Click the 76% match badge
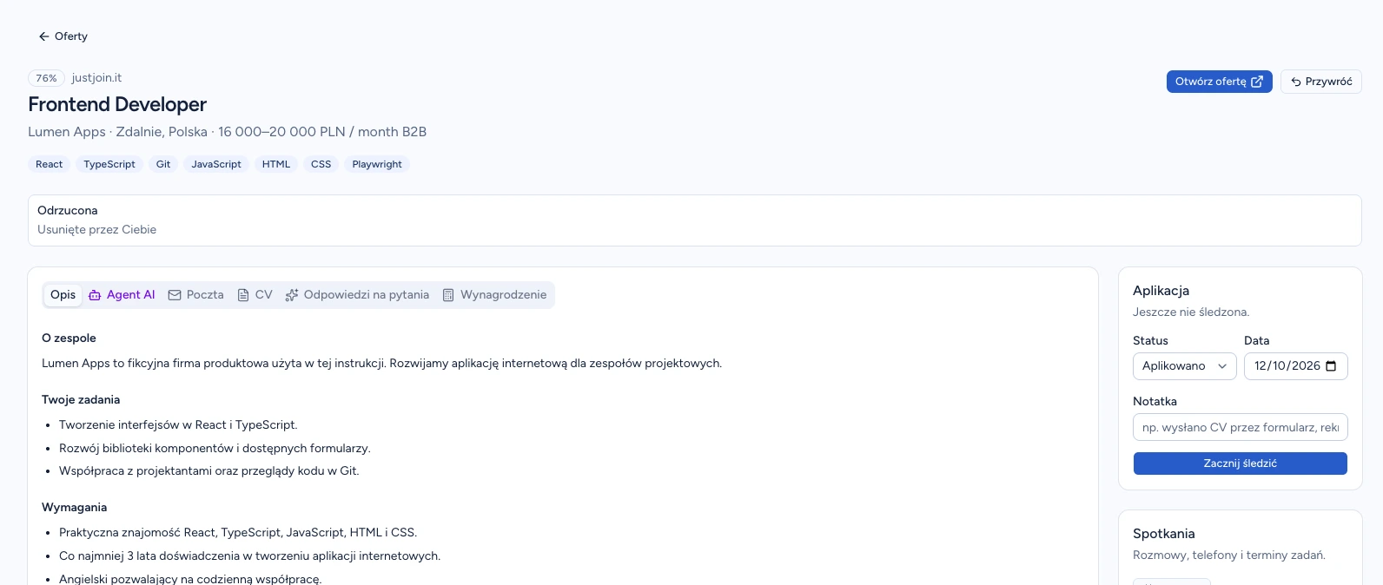The image size is (1383, 585). [46, 78]
